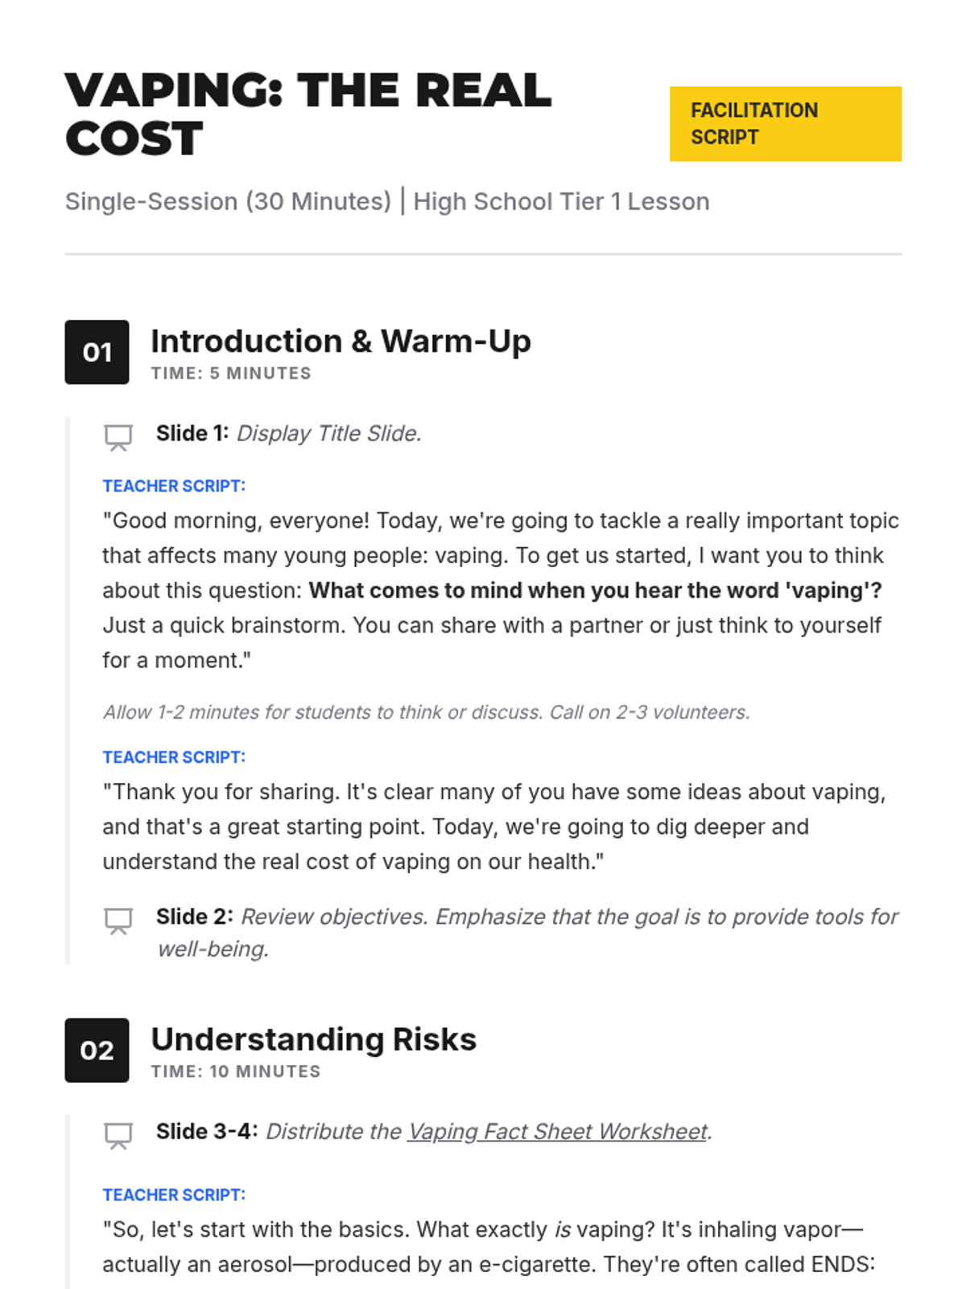Image resolution: width=966 pixels, height=1289 pixels.
Task: Click the Time: 10 Minutes label
Action: click(x=236, y=1072)
